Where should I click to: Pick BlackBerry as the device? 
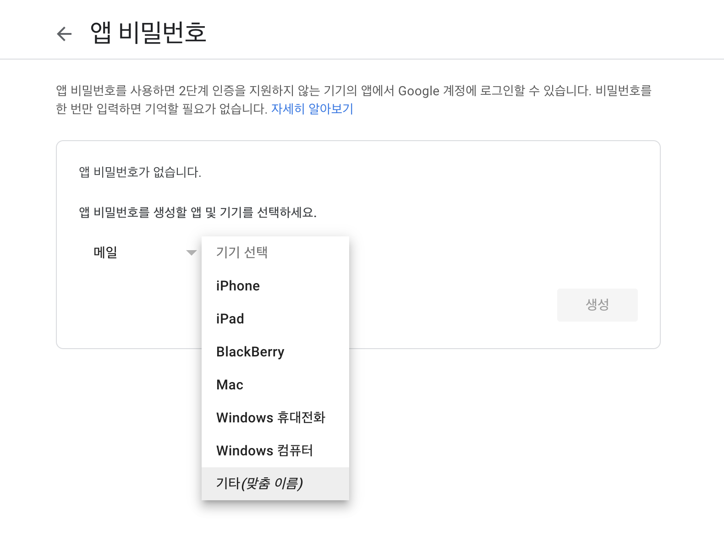pyautogui.click(x=275, y=352)
